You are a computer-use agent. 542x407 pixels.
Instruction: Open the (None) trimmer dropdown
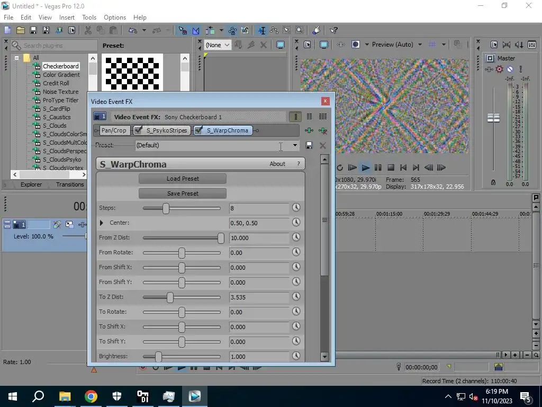tap(218, 45)
